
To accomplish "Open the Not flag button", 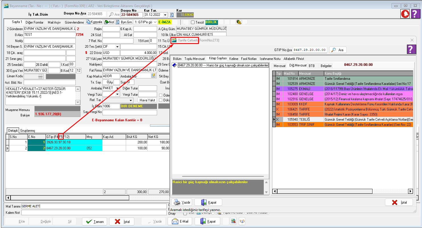I will pos(109,22).
